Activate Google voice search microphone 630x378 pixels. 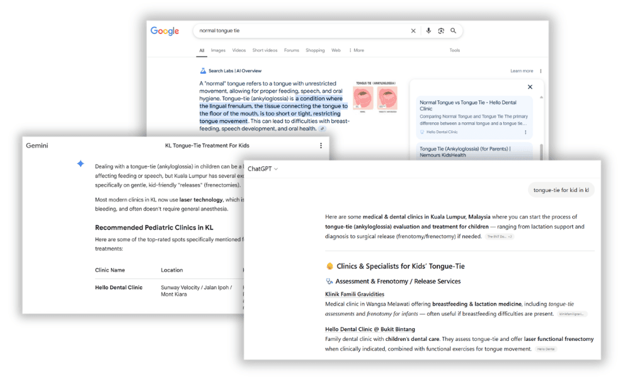pyautogui.click(x=430, y=30)
